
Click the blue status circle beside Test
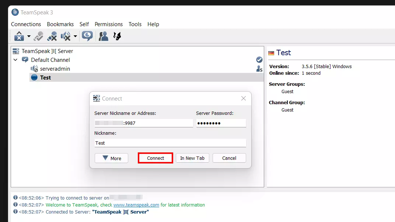pos(34,78)
